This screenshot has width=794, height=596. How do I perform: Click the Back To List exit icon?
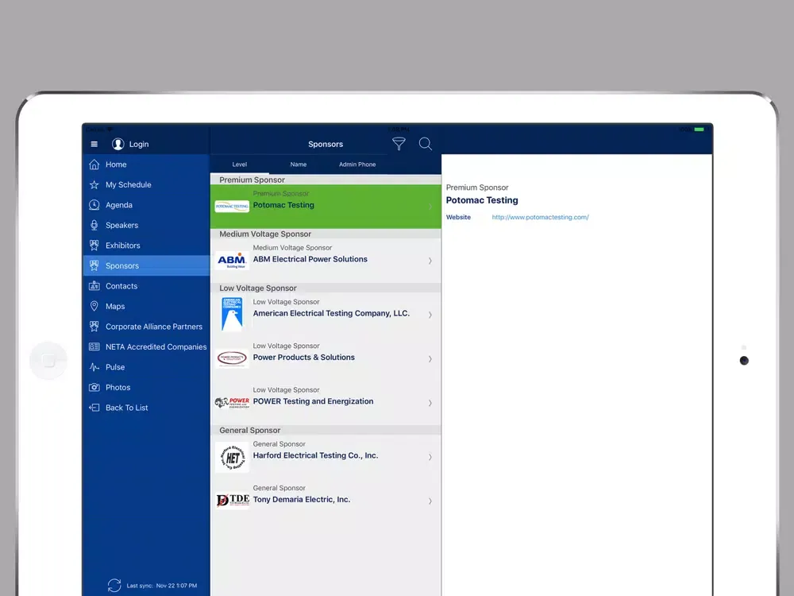point(94,408)
